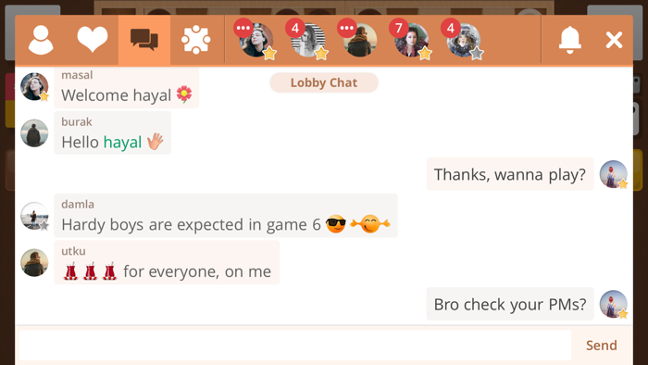Open the puzzle piece games icon
648x365 pixels.
196,40
